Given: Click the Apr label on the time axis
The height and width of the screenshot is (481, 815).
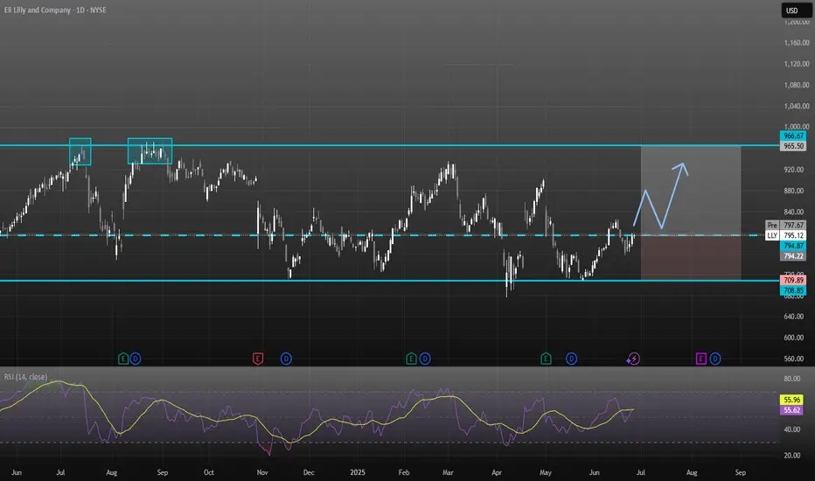Looking at the screenshot, I should pyautogui.click(x=497, y=472).
